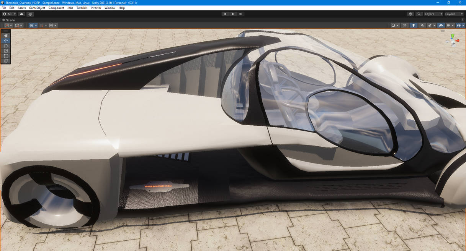Click the active shading mode selector
Viewport: 466px width, 251px height.
[394, 25]
